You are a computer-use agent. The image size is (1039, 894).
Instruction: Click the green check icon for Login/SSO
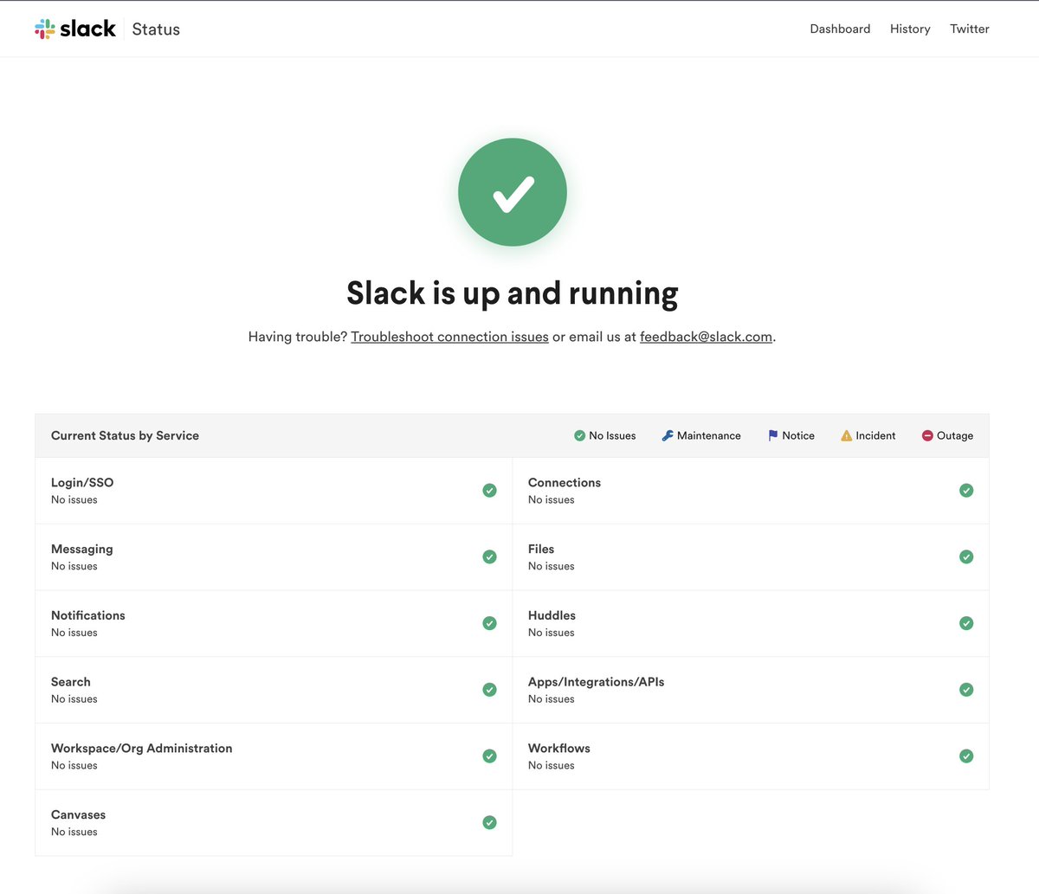tap(489, 491)
